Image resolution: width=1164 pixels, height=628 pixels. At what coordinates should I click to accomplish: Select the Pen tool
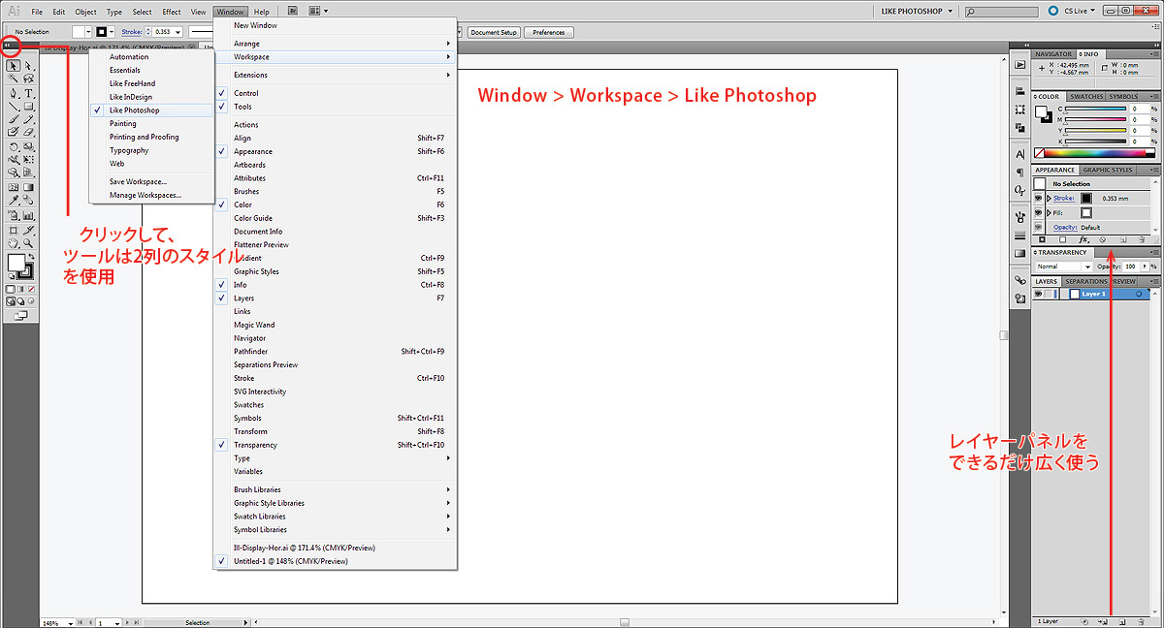(13, 93)
